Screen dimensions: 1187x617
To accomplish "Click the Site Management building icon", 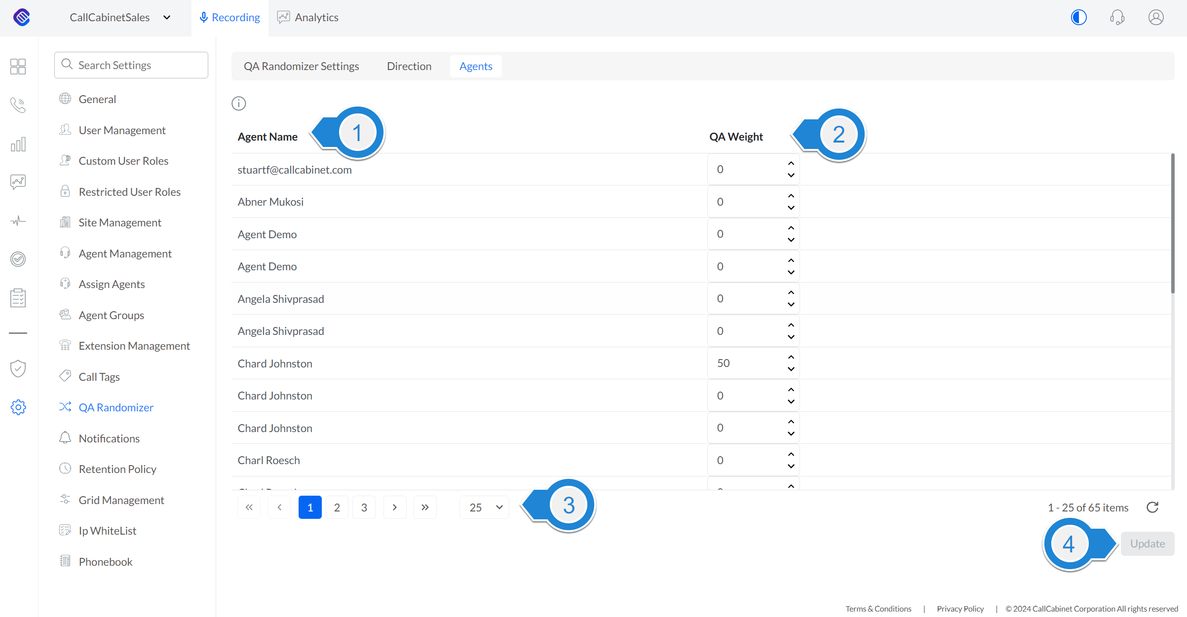I will 65,222.
